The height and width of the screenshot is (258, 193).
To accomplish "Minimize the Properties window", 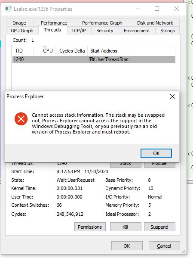I will point(138,9).
